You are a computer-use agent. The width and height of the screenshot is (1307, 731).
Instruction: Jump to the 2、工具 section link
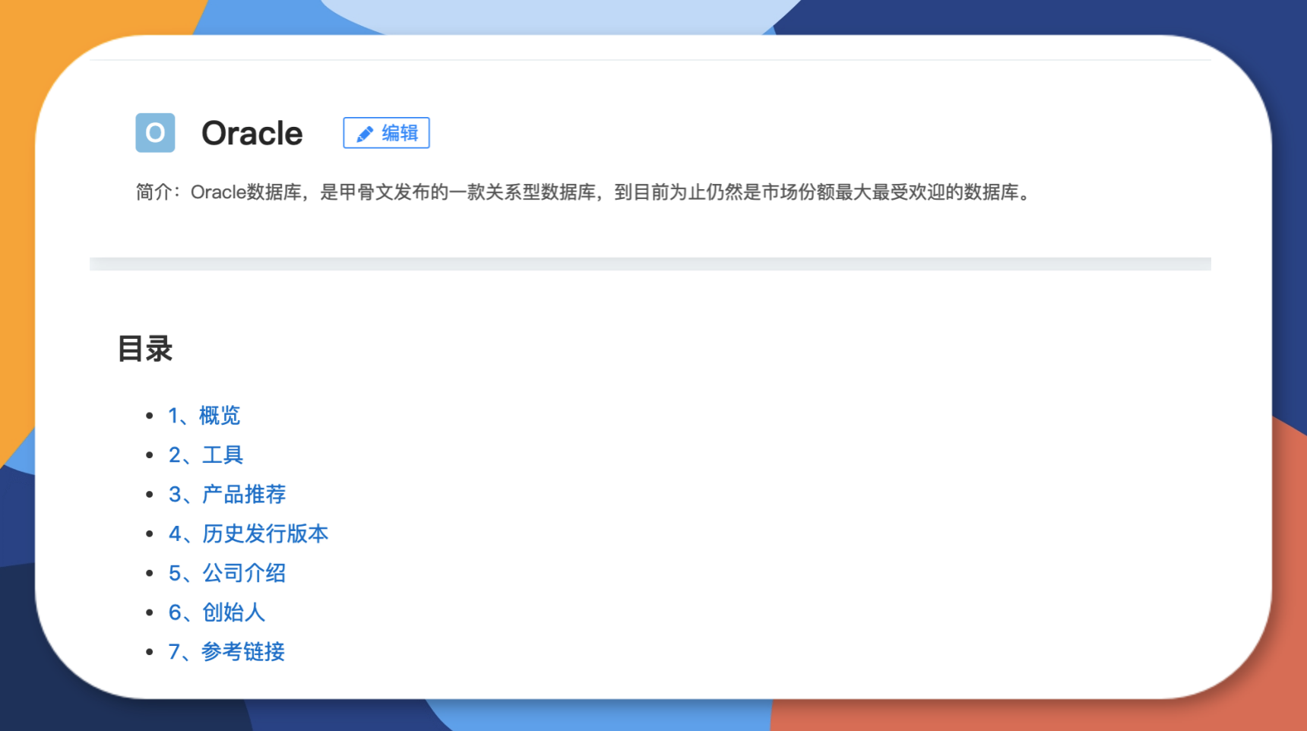click(x=205, y=455)
